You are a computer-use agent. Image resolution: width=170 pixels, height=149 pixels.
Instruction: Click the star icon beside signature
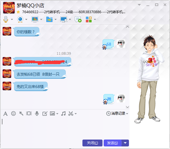(18, 12)
